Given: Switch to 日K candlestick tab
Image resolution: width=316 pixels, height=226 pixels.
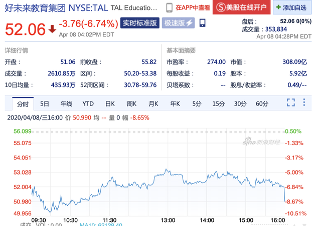Looking at the screenshot, I should tap(110, 104).
